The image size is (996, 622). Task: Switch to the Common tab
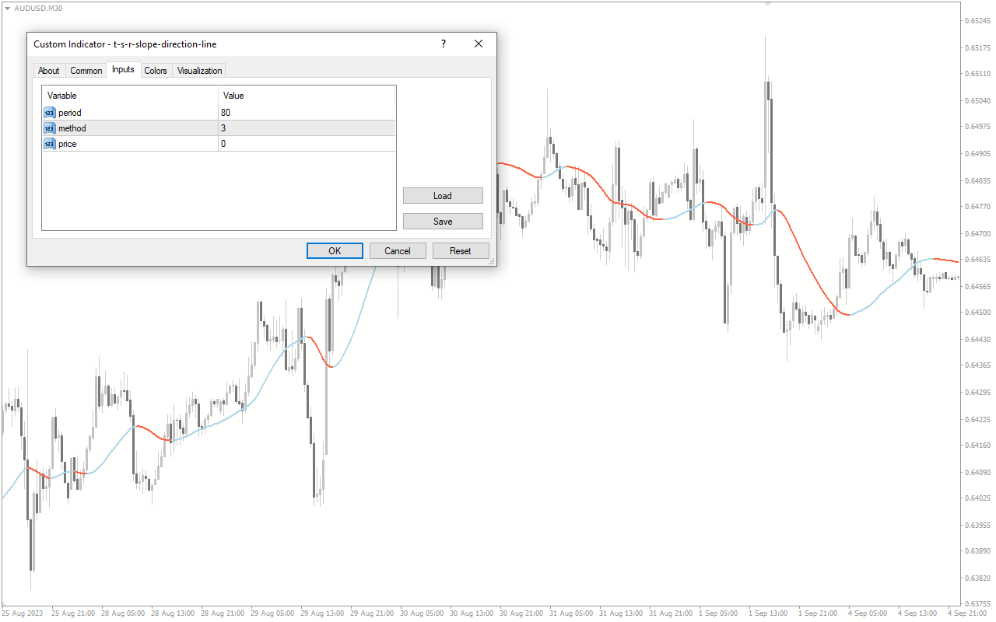click(86, 71)
